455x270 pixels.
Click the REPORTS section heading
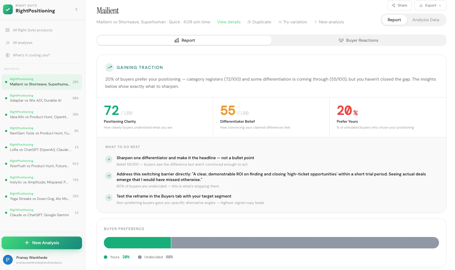click(12, 69)
